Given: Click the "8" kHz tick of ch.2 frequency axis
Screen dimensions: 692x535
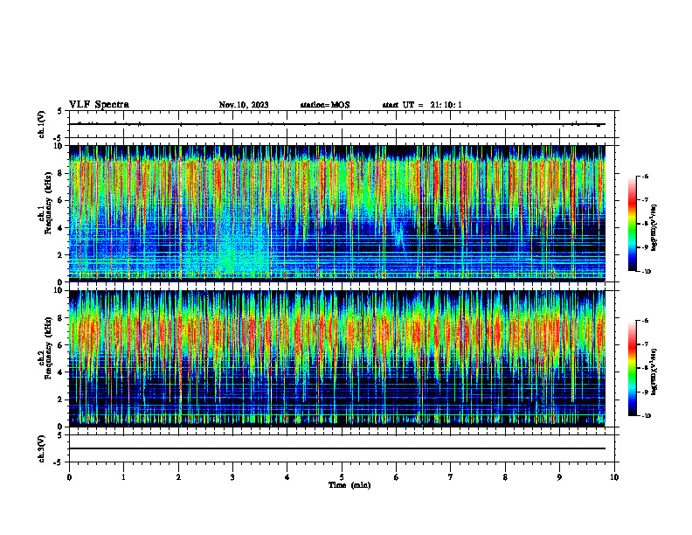Looking at the screenshot, I should click(61, 318).
